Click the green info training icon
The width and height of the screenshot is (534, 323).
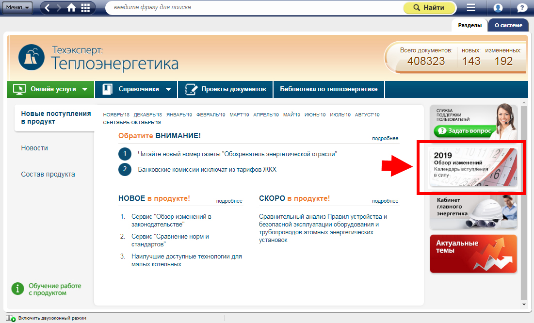[17, 289]
